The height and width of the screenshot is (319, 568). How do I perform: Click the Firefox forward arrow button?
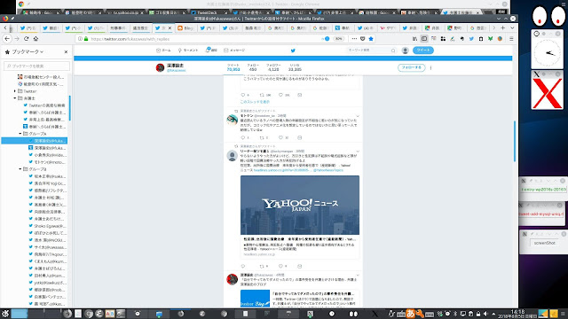[x=17, y=39]
